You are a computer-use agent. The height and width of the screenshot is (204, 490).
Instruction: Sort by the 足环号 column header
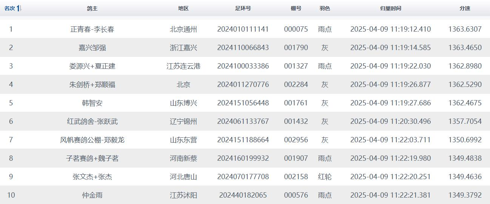(x=243, y=8)
